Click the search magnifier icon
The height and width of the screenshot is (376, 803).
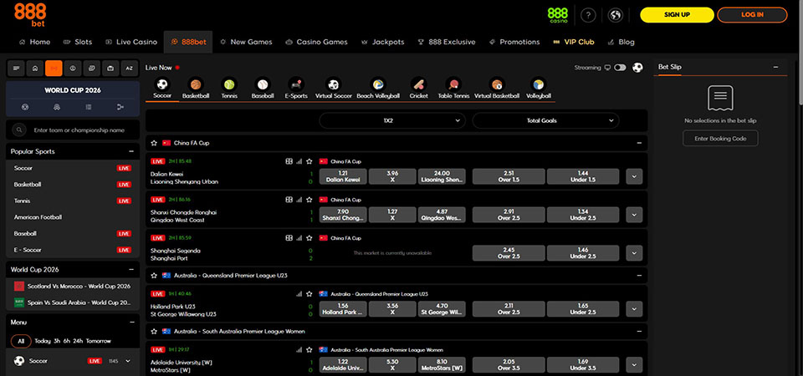[x=19, y=130]
